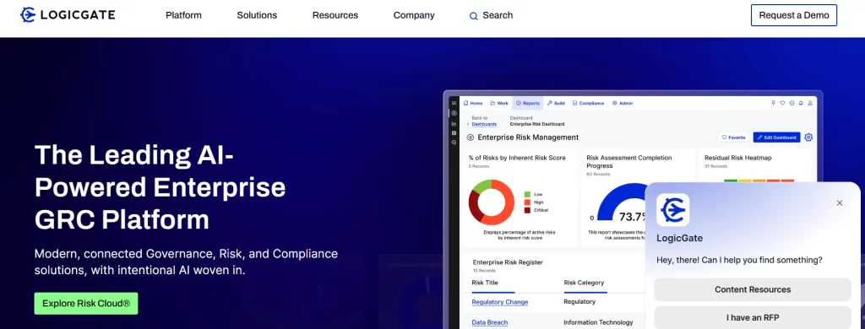Click the search-record icon in dashboard sidebar
This screenshot has width=865, height=329.
(454, 143)
